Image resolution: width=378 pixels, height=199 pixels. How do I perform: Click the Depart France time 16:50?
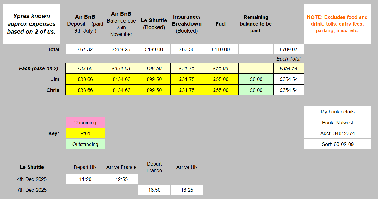154,190
